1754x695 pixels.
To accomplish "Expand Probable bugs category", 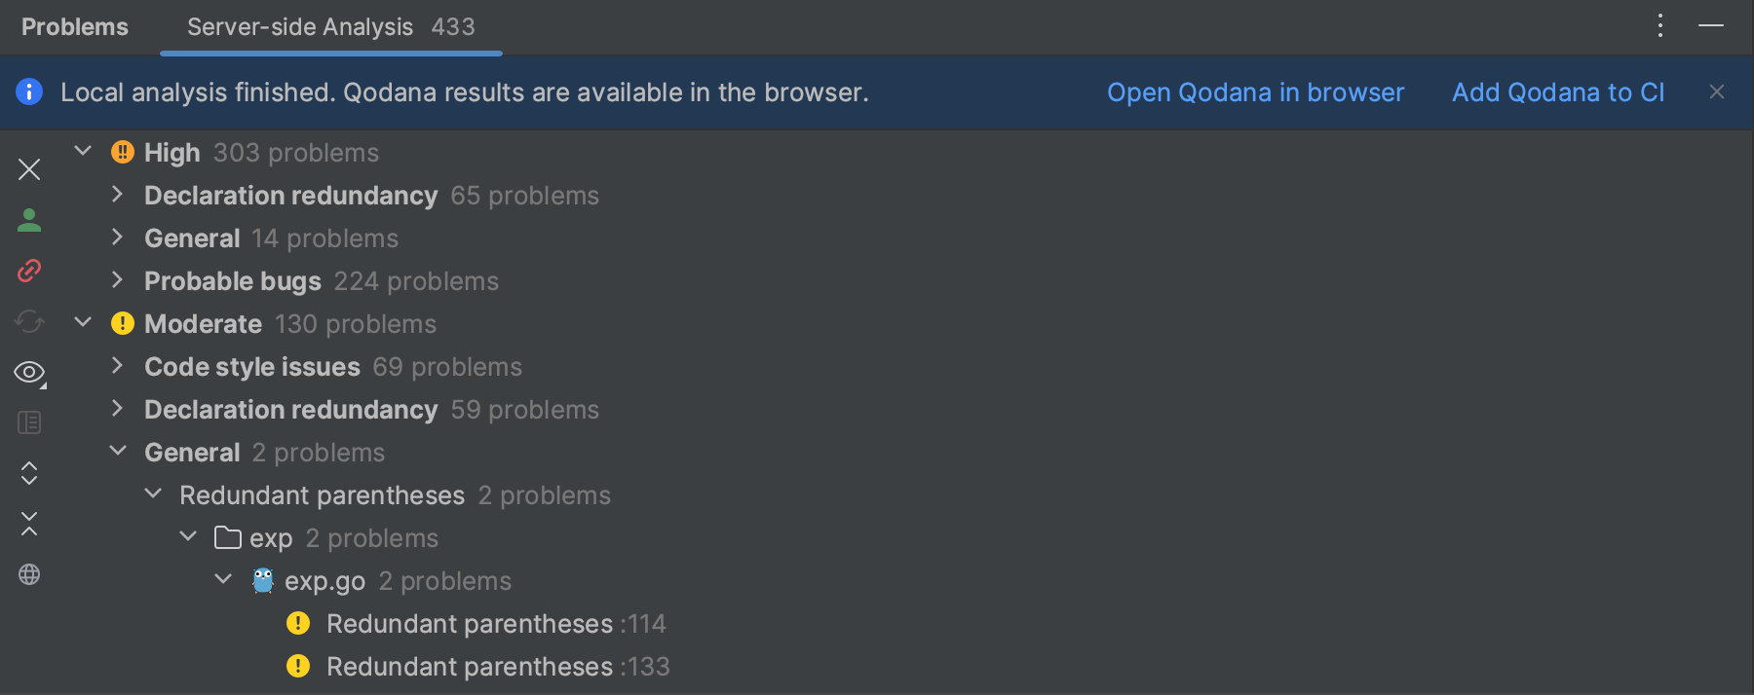I will [x=118, y=280].
